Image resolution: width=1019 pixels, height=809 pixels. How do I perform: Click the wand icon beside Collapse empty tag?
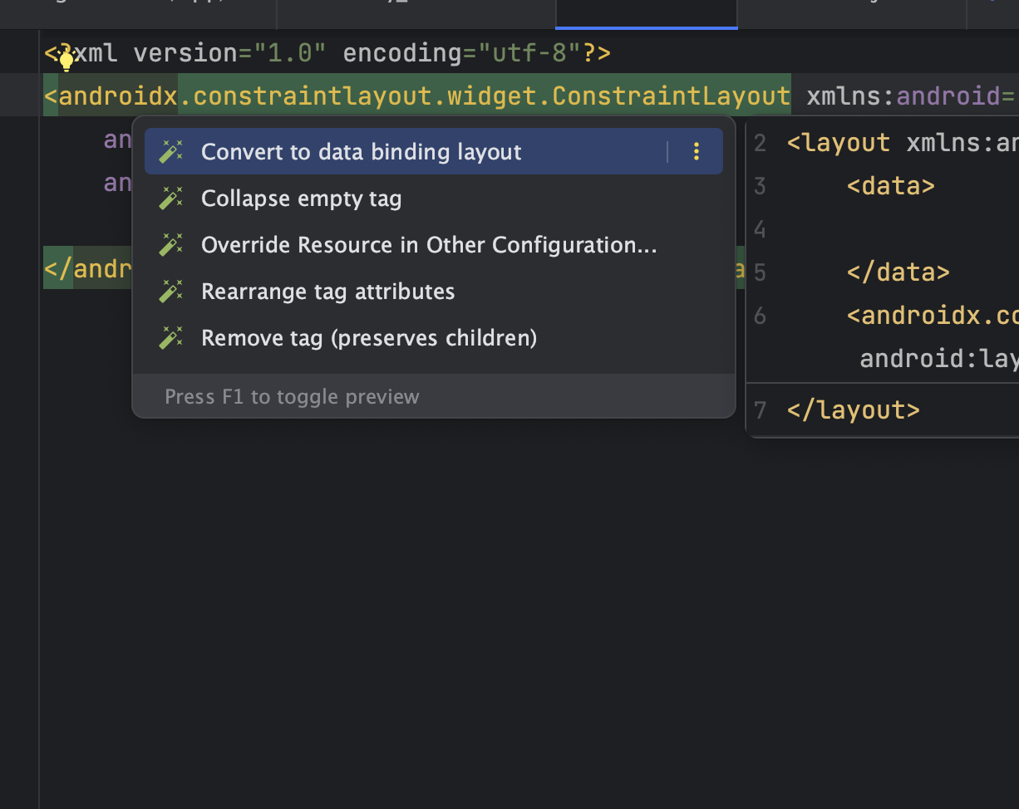click(170, 199)
